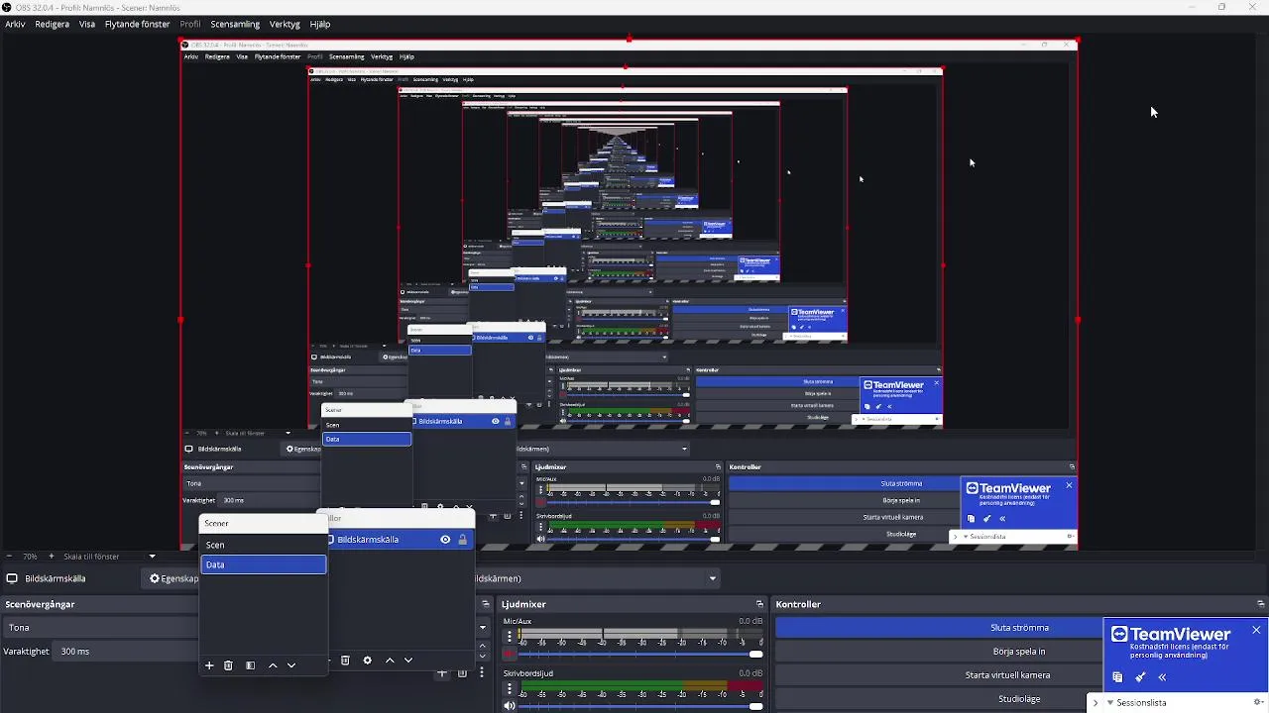1269x713 pixels.
Task: Open the Arkiv menu
Action: 15,24
